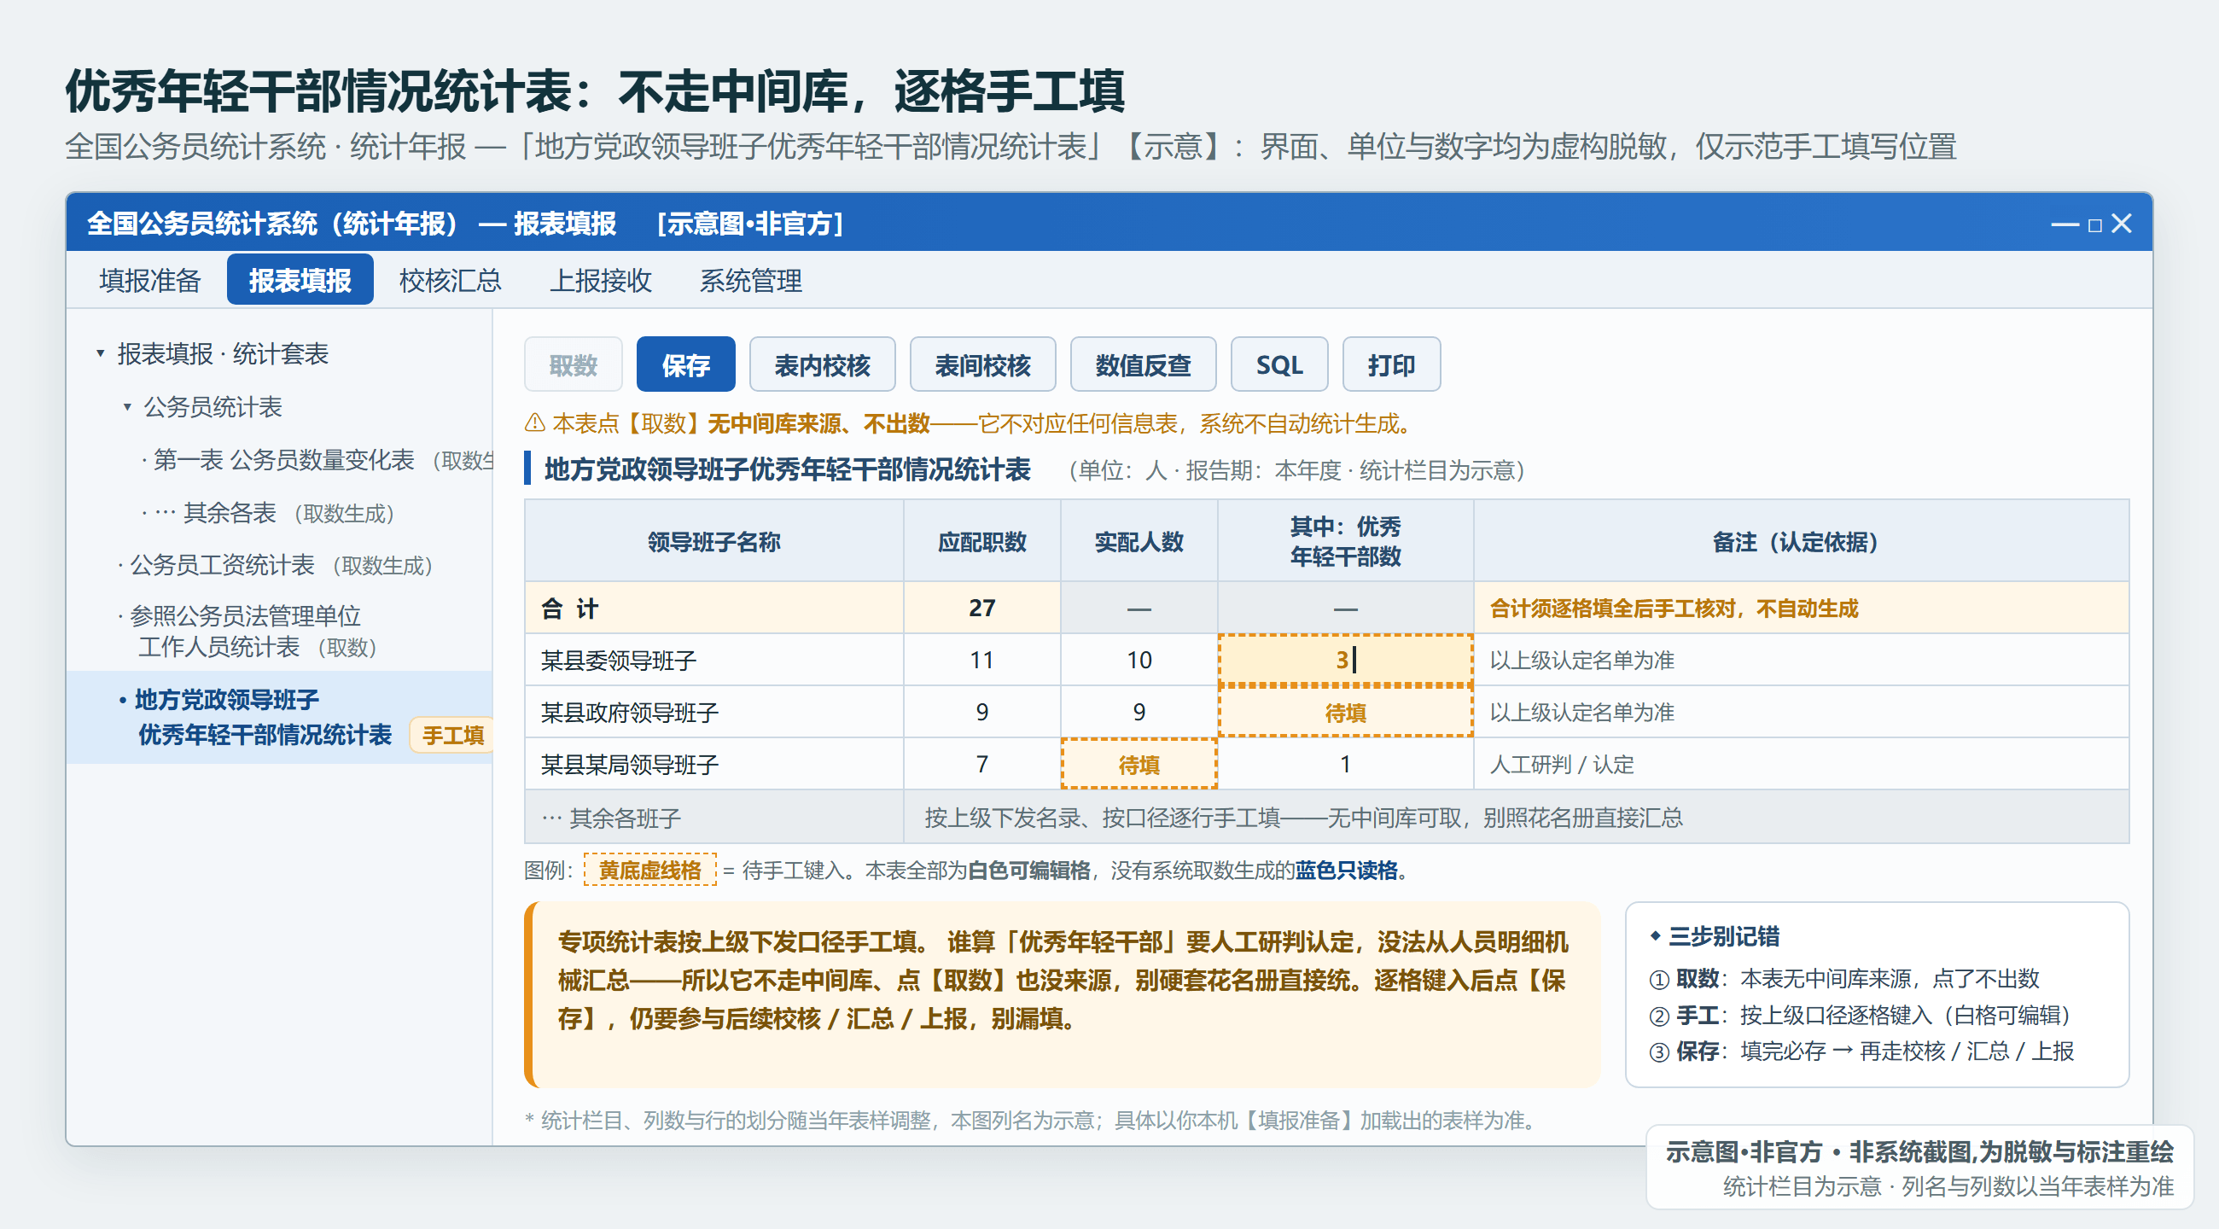The image size is (2219, 1229).
Task: Click the 待填 cell in 某县政府领导班子 row
Action: click(1346, 713)
